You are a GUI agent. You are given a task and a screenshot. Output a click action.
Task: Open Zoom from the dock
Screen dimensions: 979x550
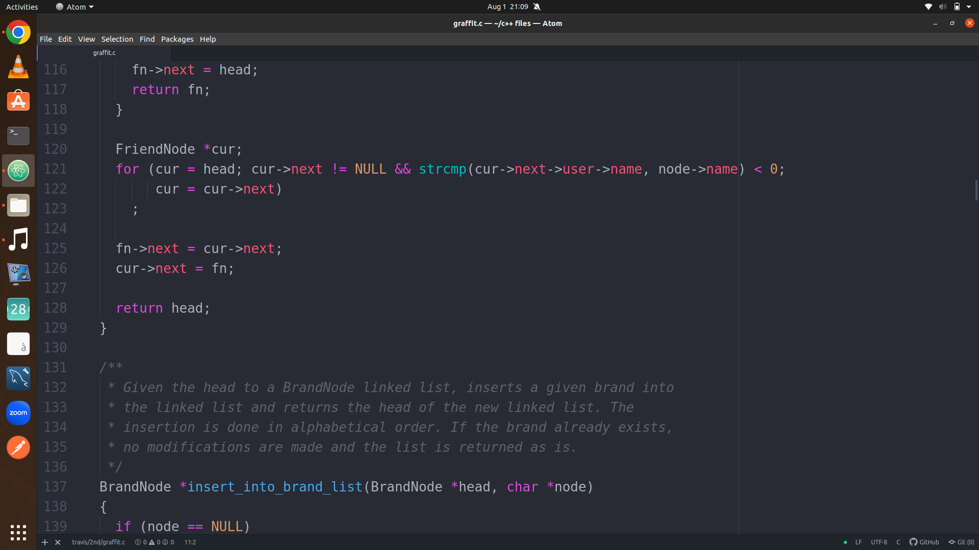click(x=18, y=413)
